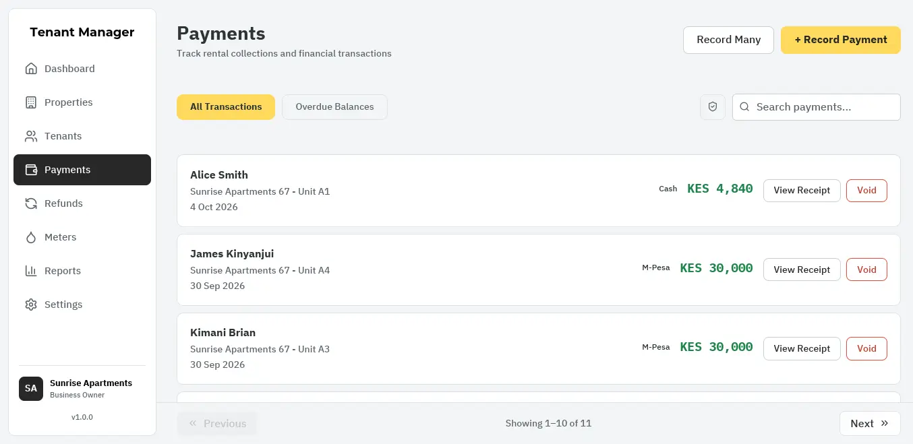Click the Kimani Brian name
The width and height of the screenshot is (913, 444).
tap(223, 333)
